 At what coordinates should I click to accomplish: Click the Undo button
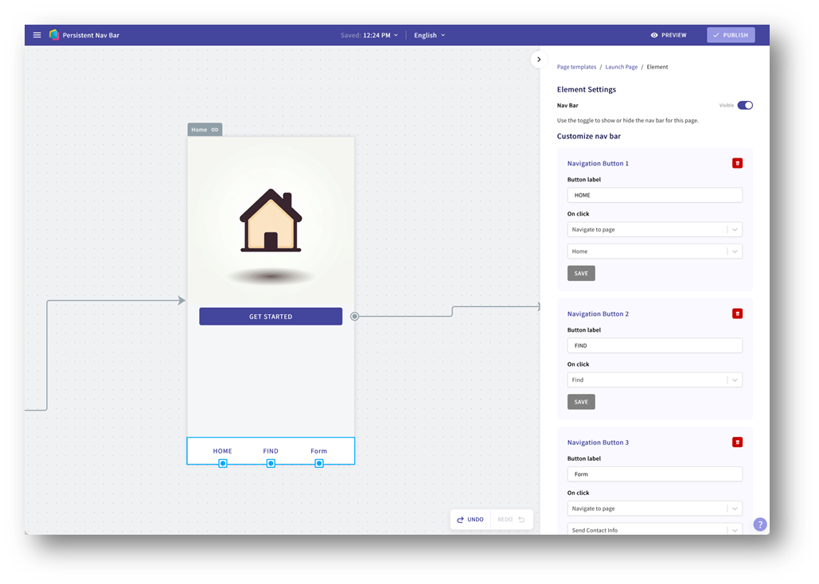[470, 520]
